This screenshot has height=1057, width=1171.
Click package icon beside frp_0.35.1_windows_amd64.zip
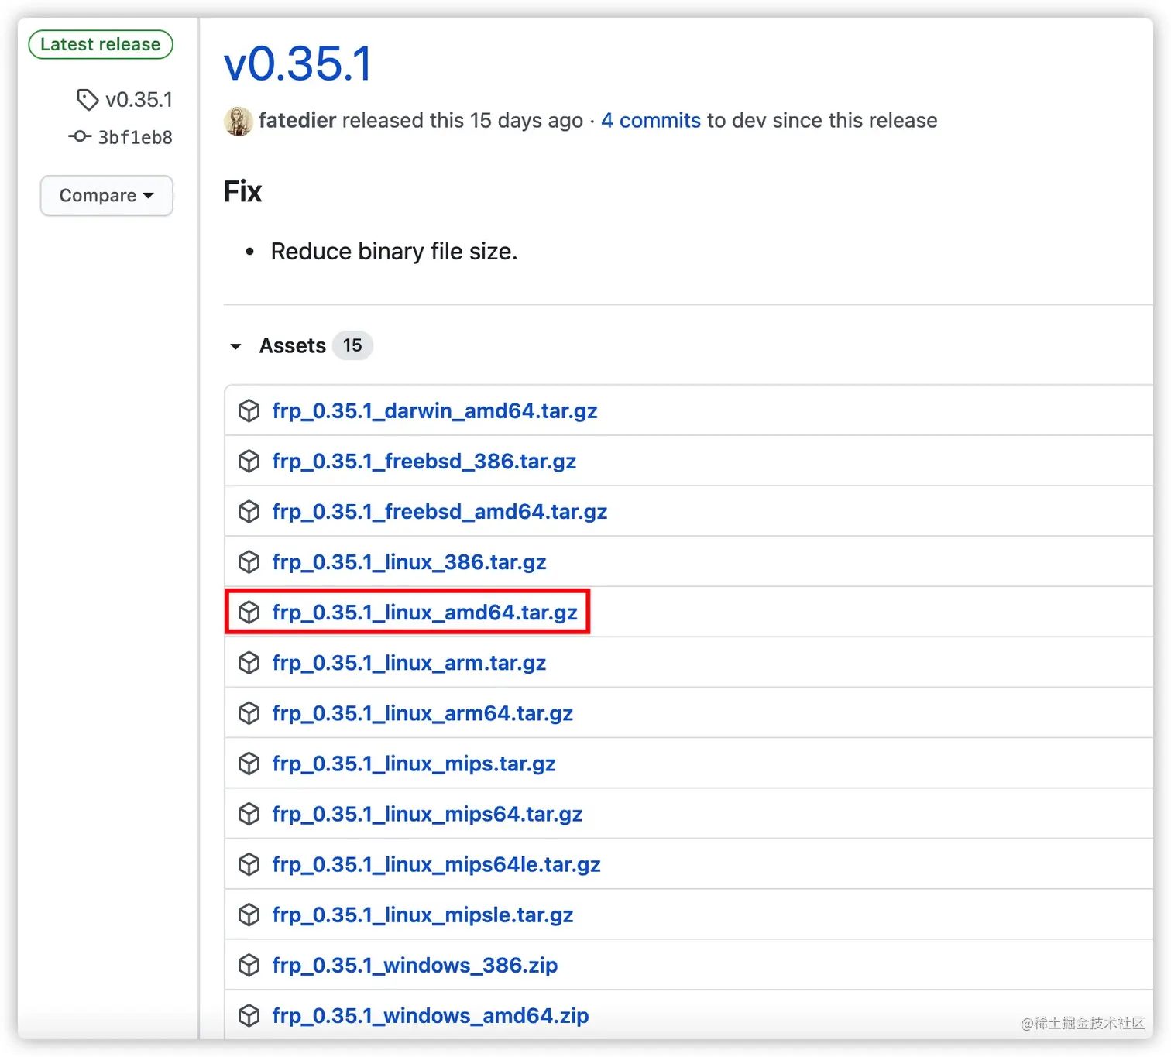(249, 1014)
